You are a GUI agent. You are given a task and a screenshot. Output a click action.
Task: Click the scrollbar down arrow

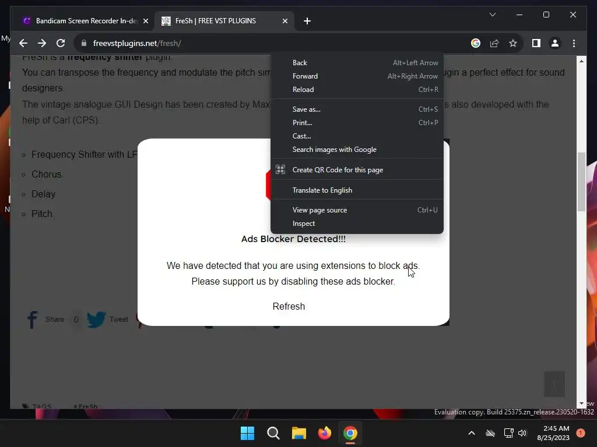(x=581, y=404)
